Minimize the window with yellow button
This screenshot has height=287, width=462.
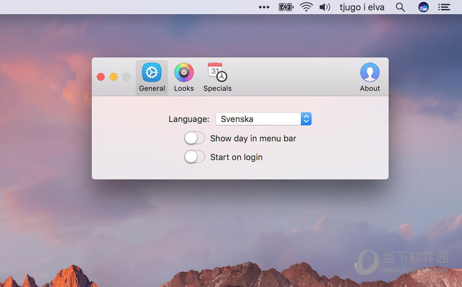[114, 77]
